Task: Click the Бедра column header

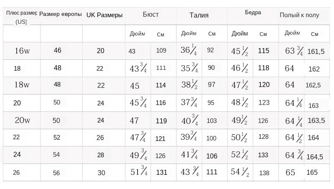Action: click(253, 13)
